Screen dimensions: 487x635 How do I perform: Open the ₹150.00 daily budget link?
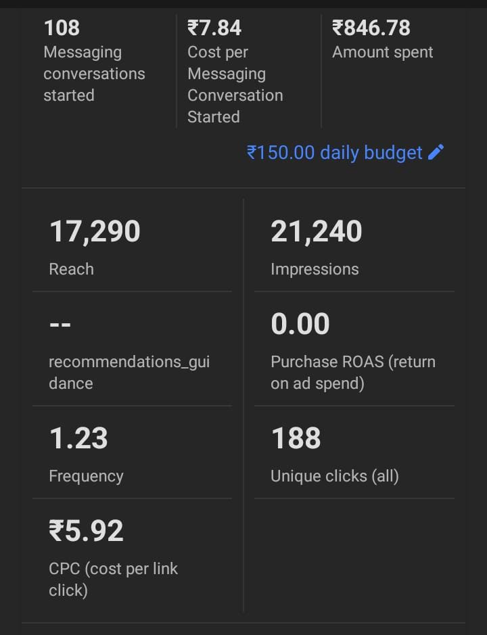click(x=335, y=153)
